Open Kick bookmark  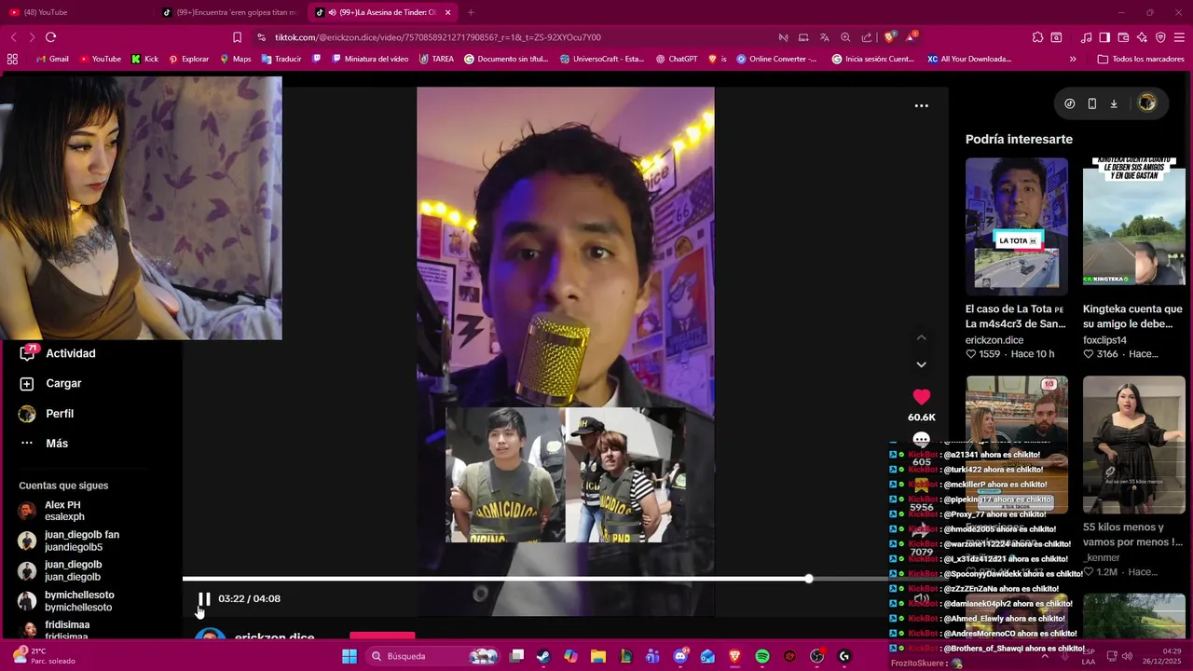tap(144, 59)
